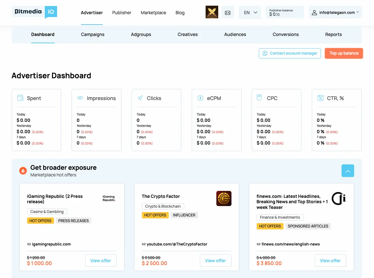This screenshot has height=278, width=374.
Task: Click link icon beside igamingrepublic.com
Action: [x=29, y=244]
